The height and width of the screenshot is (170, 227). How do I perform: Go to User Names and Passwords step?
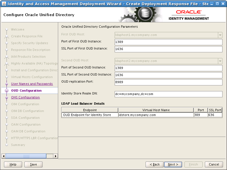(32, 84)
